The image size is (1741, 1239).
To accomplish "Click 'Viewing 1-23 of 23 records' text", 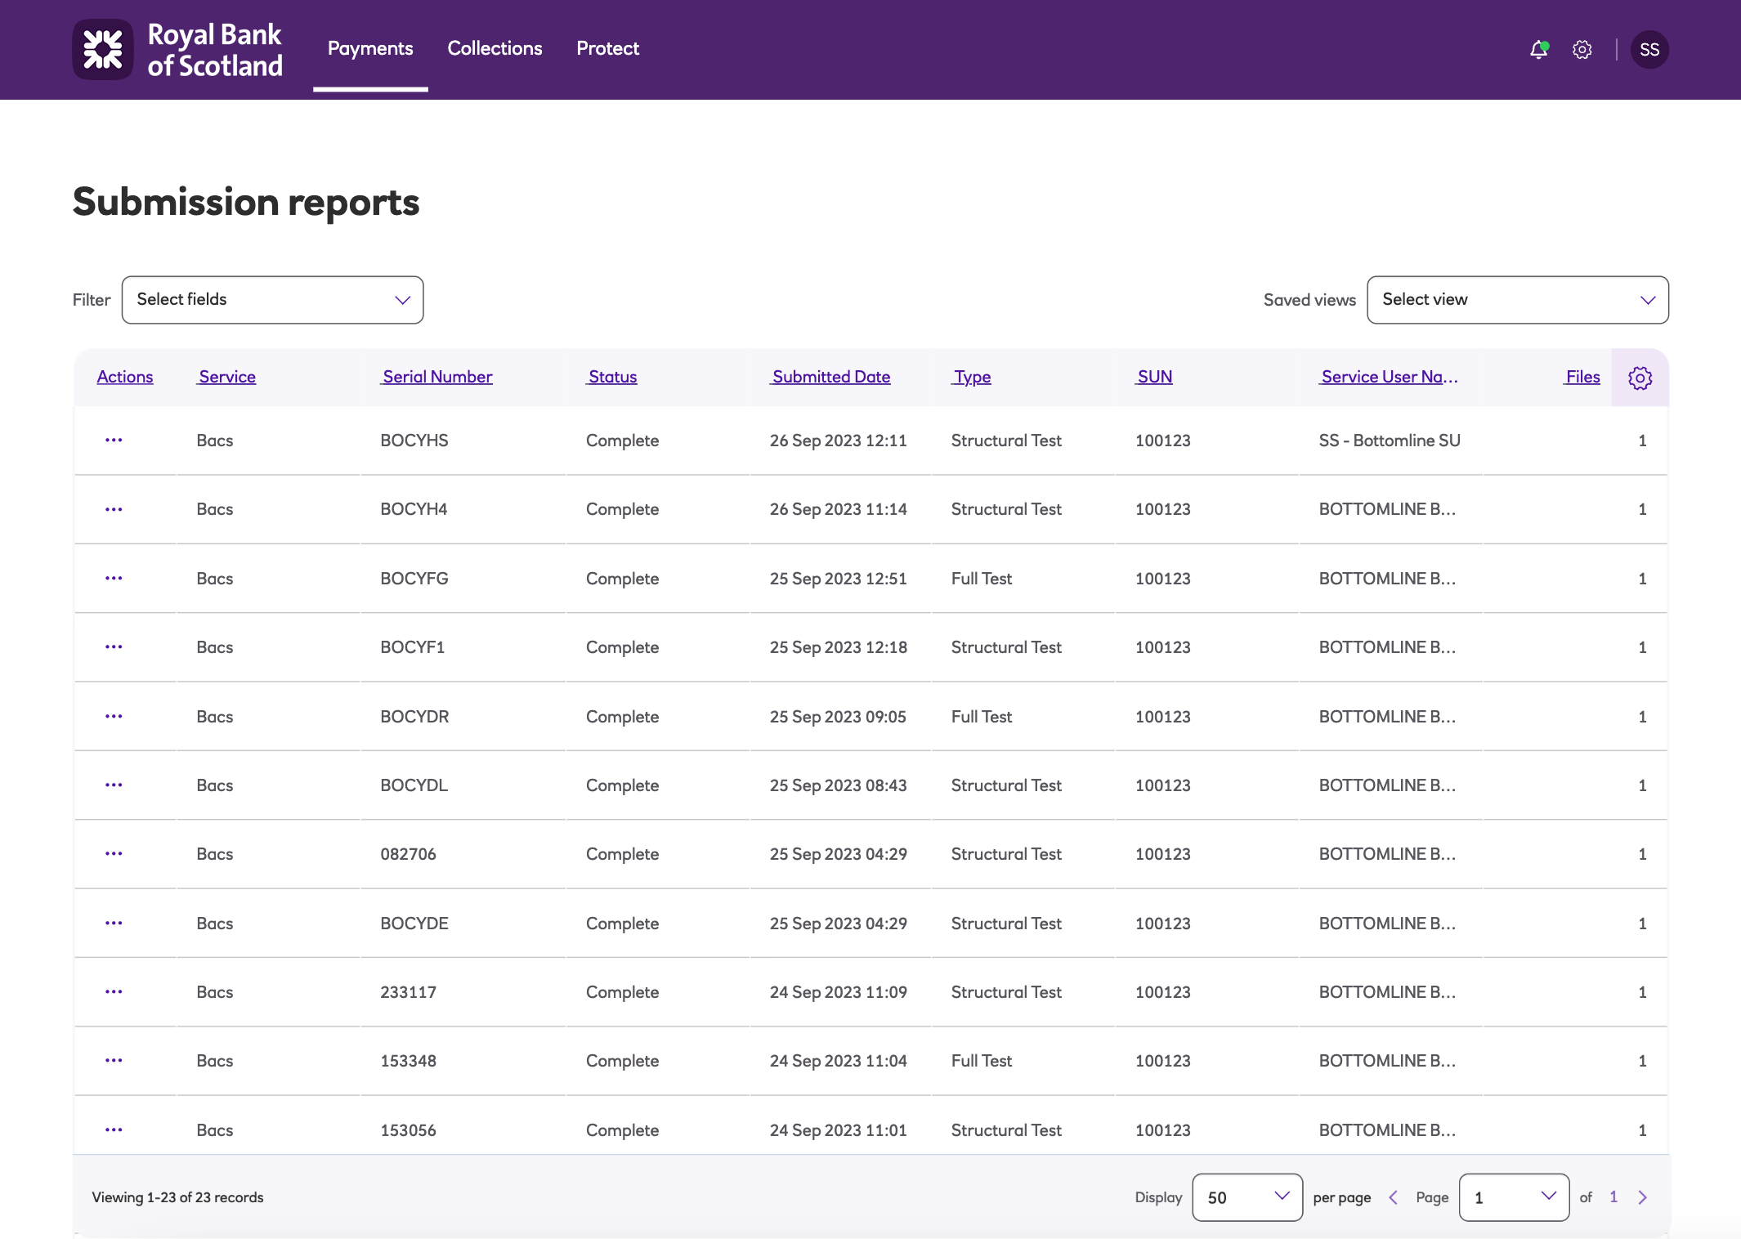I will 177,1197.
